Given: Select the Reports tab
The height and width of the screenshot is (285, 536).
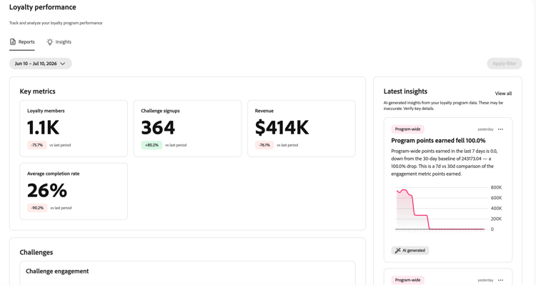Looking at the screenshot, I should (x=22, y=42).
